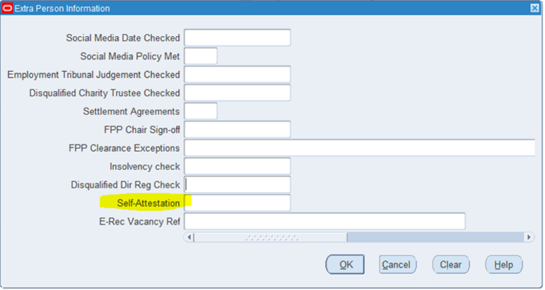Screen dimensions: 545x290
Task: Click the horizontal scrollbar left arrow
Action: tap(189, 237)
